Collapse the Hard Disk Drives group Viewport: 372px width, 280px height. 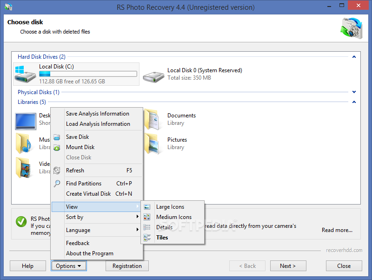(354, 57)
